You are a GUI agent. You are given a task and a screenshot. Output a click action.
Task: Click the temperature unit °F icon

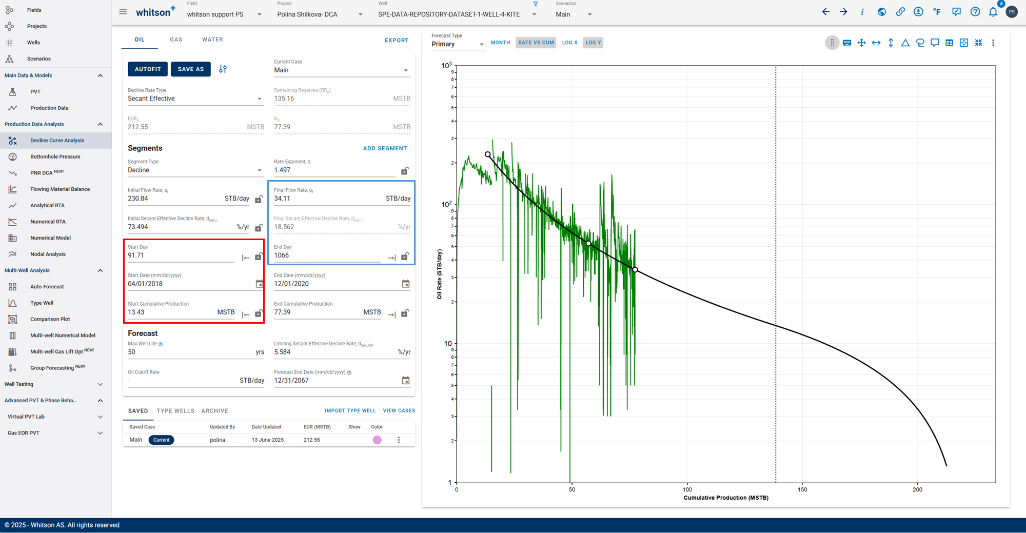(x=937, y=12)
